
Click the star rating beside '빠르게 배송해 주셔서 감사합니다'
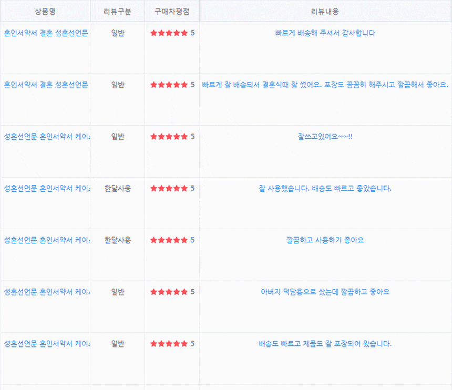(x=169, y=33)
